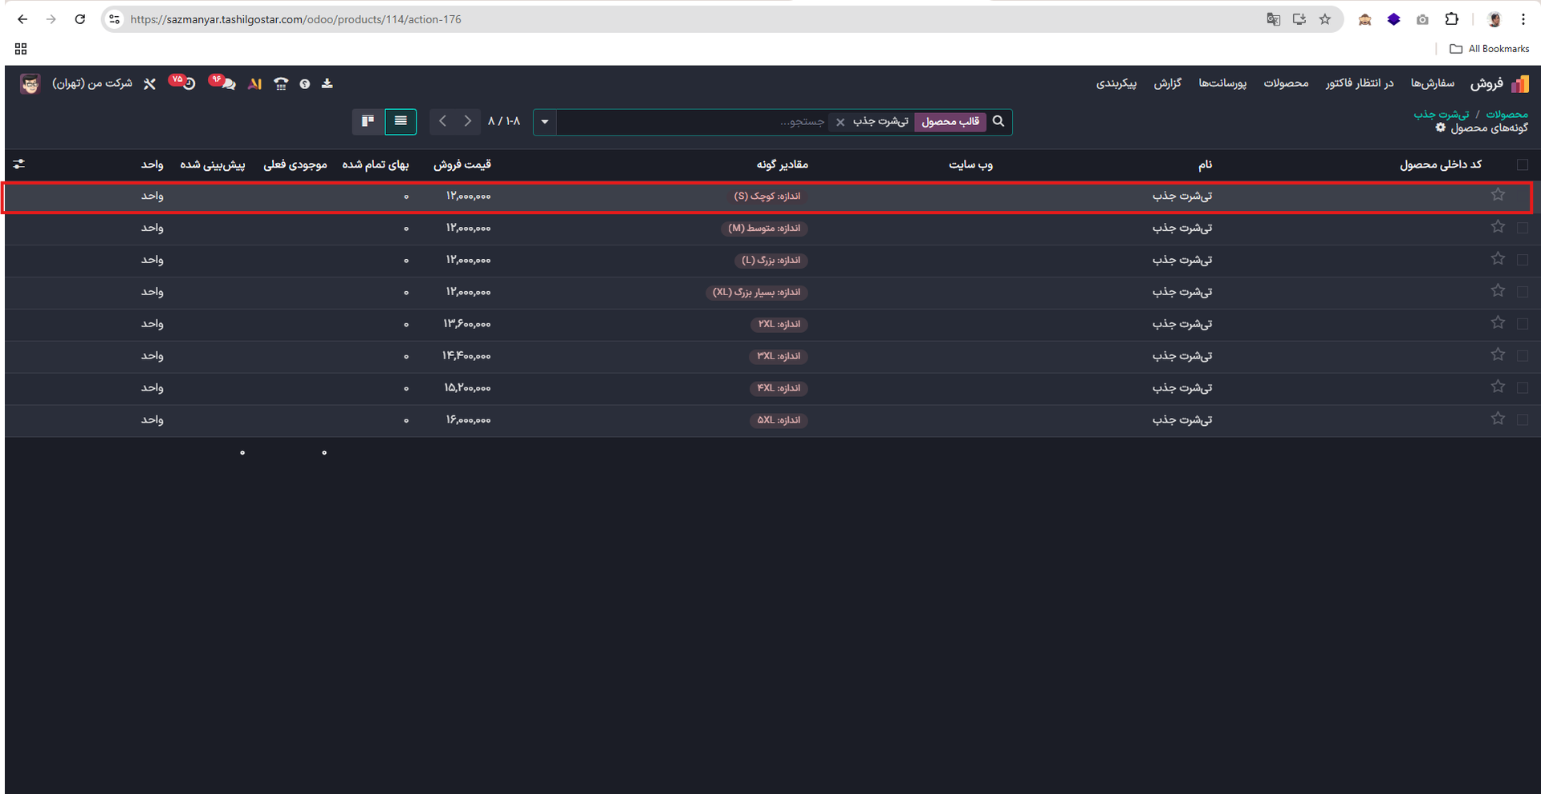Image resolution: width=1541 pixels, height=794 pixels.
Task: Sort by قیمت فروش column header
Action: [462, 164]
